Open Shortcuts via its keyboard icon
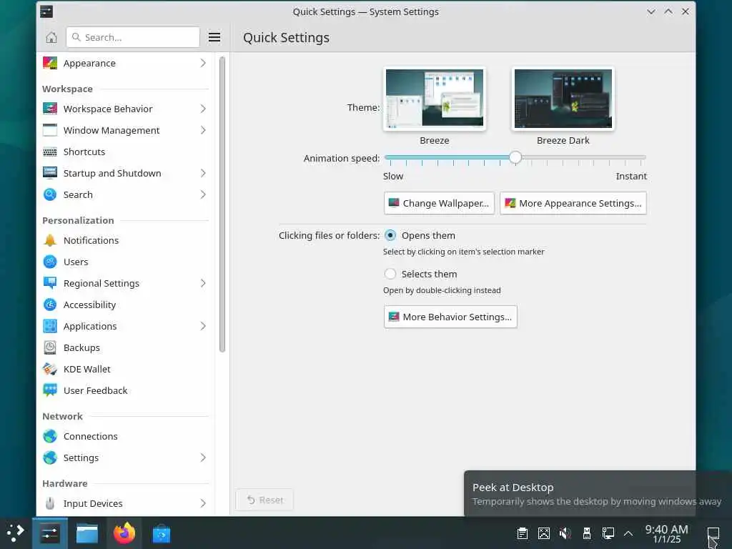732x549 pixels. (50, 152)
